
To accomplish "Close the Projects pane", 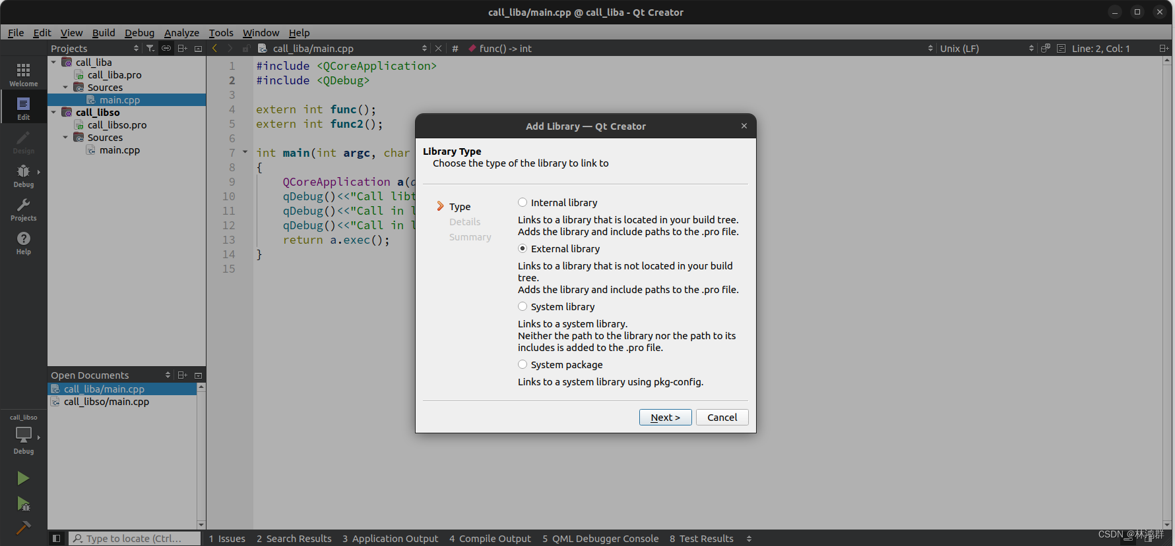I will (198, 48).
